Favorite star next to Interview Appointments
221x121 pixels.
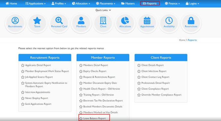(23, 92)
